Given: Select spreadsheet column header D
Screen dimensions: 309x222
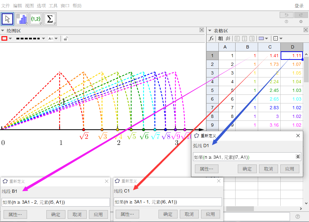Looking at the screenshot, I should pyautogui.click(x=293, y=47).
